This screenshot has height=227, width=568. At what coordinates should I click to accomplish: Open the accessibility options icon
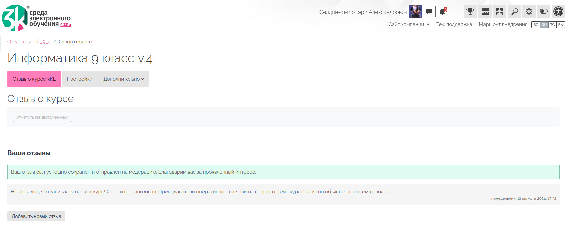[558, 12]
